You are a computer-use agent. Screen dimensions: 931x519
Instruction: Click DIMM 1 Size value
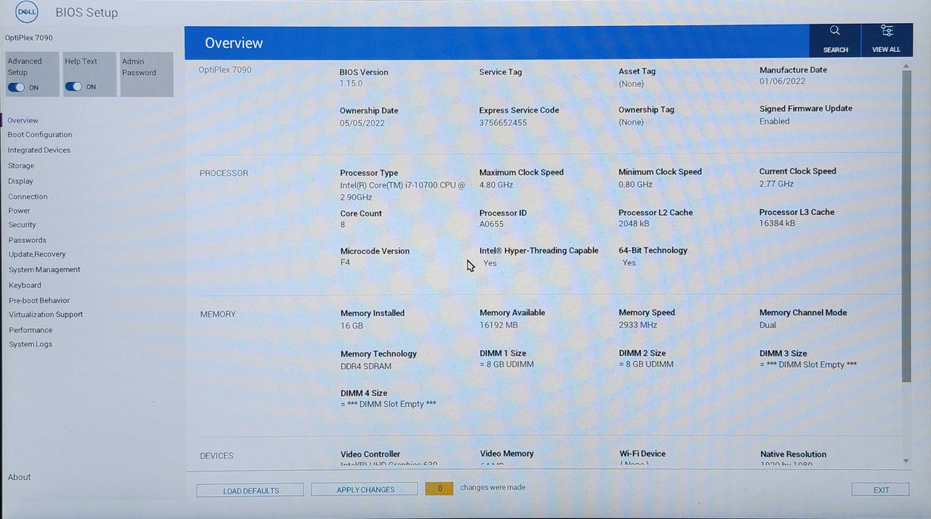[x=507, y=365]
